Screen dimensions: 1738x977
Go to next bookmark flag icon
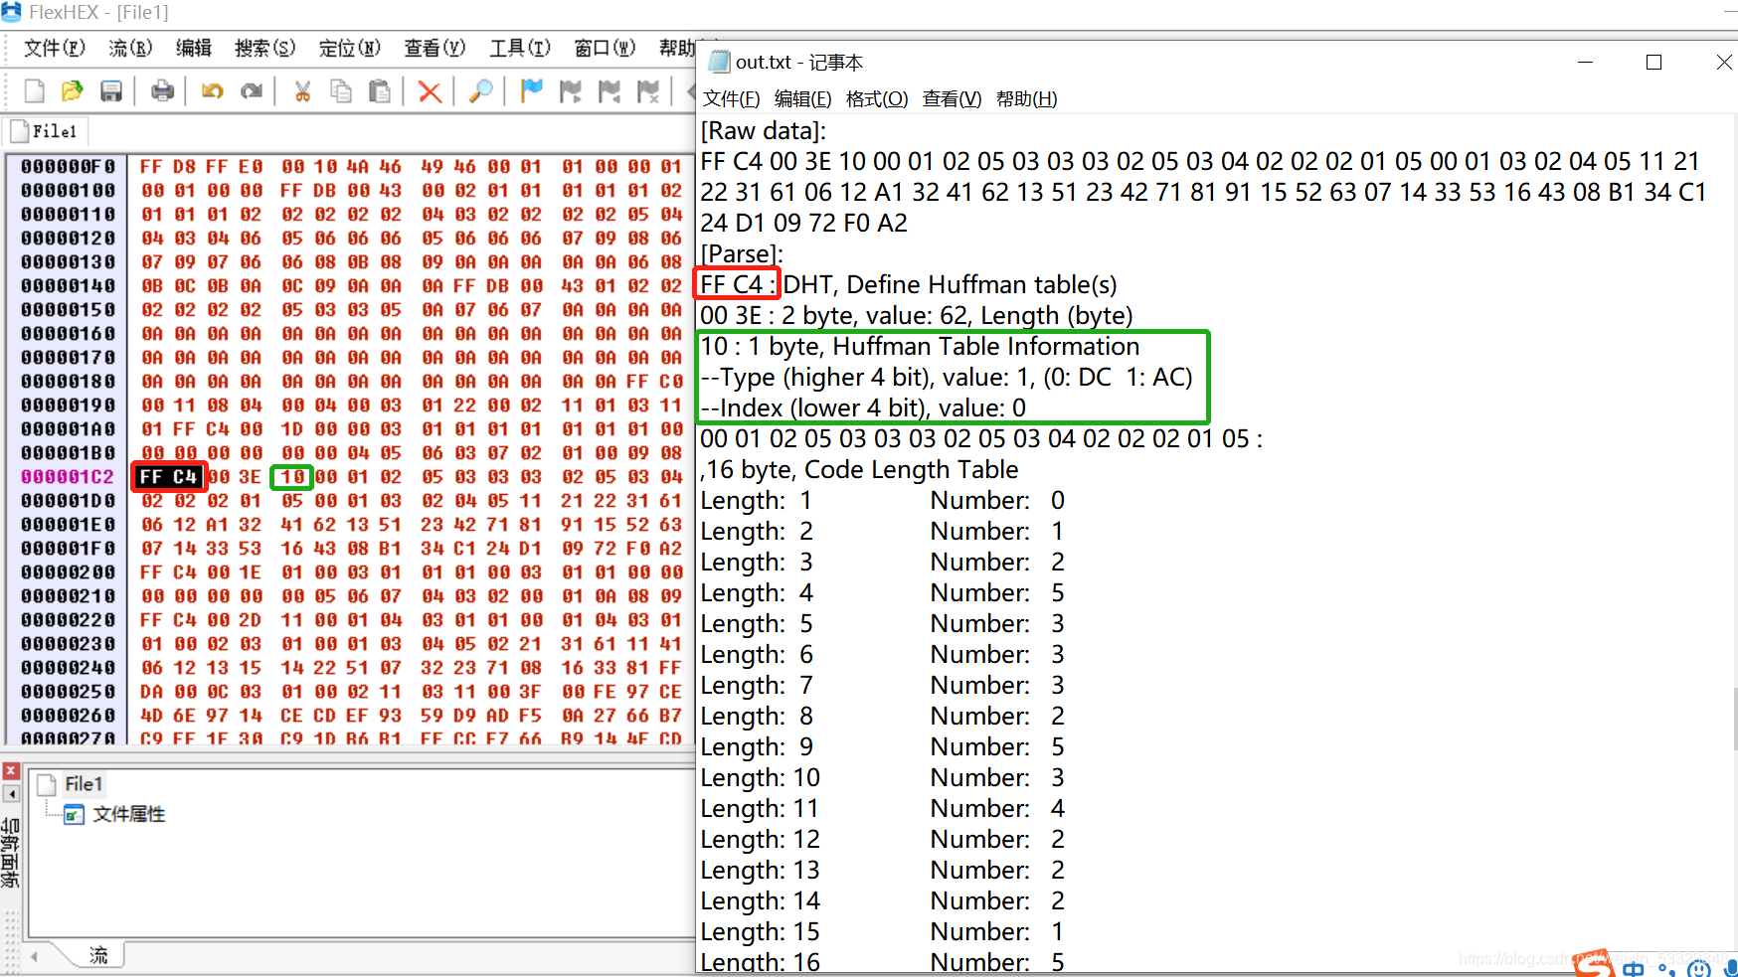571,91
